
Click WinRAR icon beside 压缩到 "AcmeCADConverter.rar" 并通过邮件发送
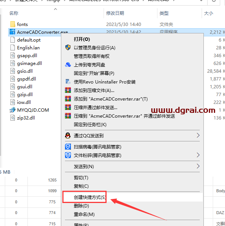(x=68, y=116)
